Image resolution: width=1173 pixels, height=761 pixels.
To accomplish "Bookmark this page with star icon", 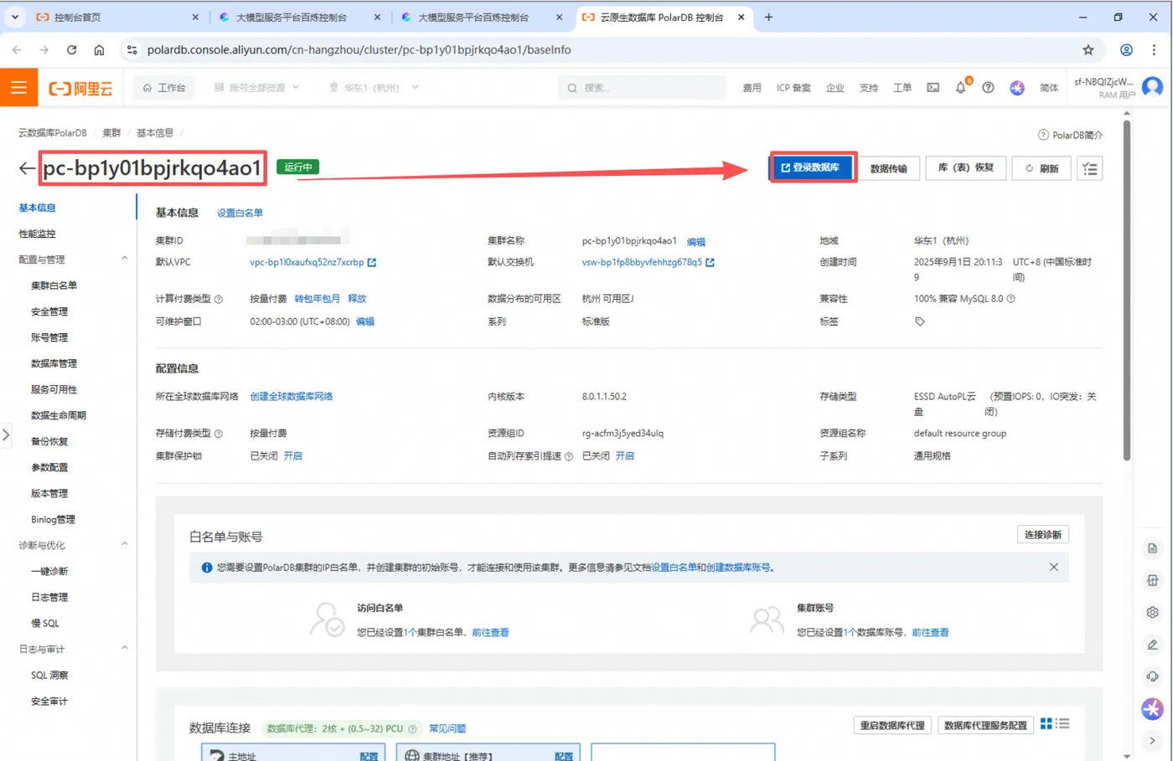I will (1088, 49).
